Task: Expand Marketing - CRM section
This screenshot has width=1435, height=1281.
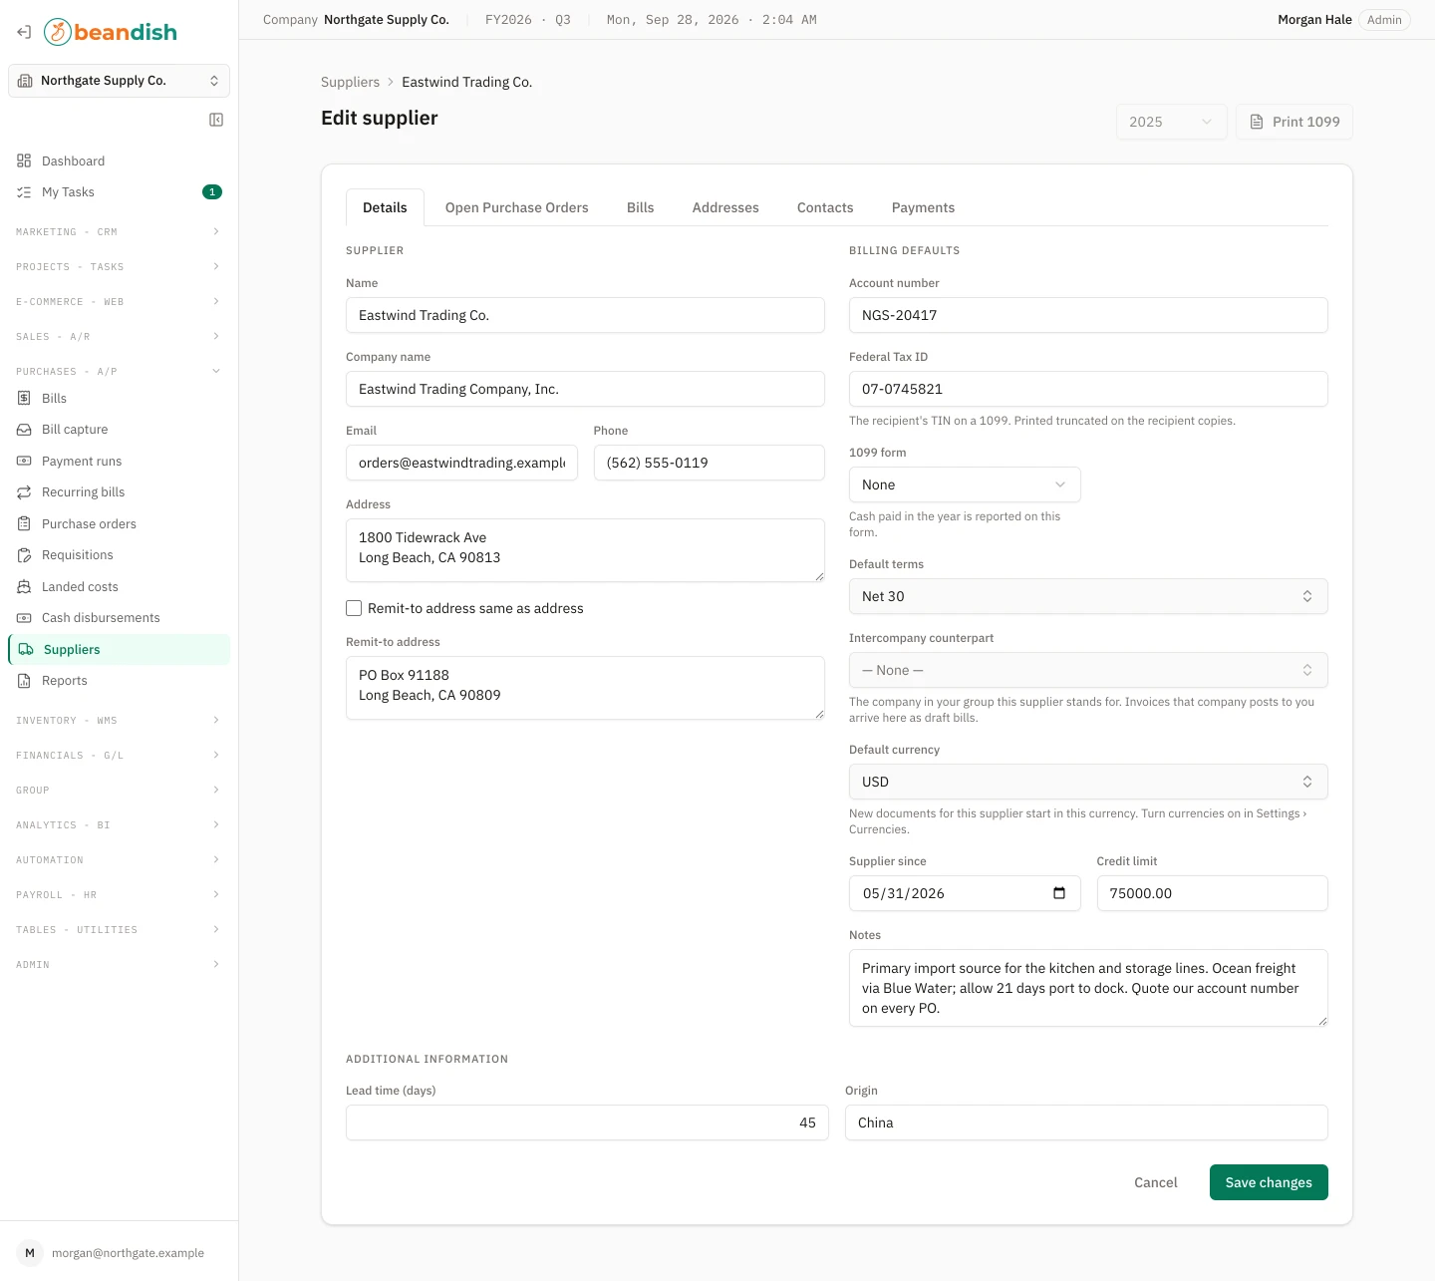Action: point(119,231)
